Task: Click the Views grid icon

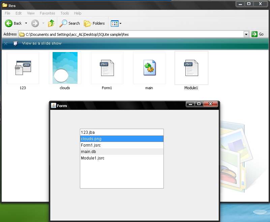Action: click(x=115, y=23)
